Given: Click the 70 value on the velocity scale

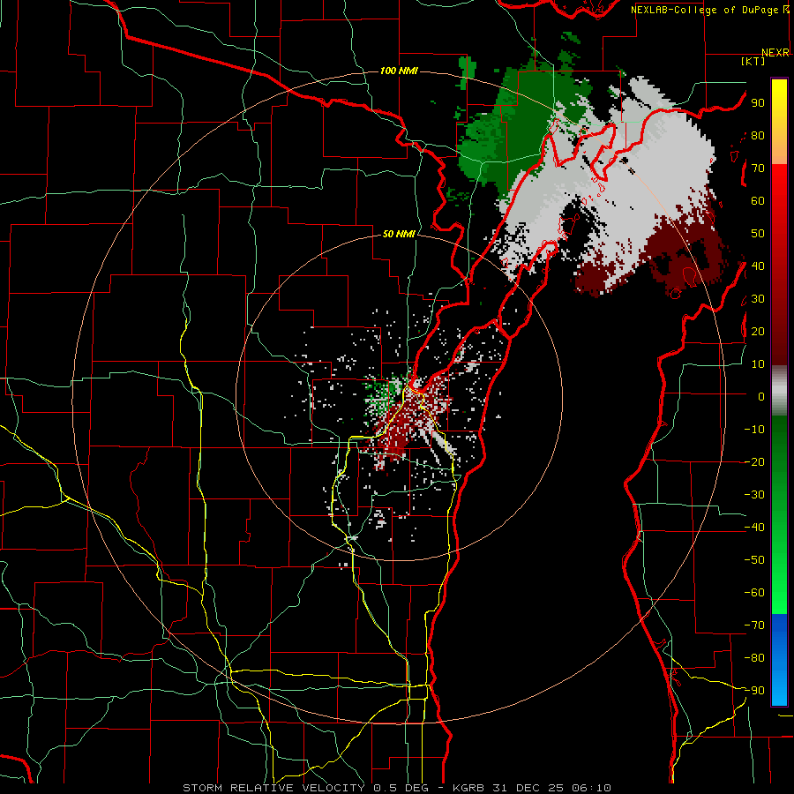Looking at the screenshot, I should pyautogui.click(x=758, y=169).
